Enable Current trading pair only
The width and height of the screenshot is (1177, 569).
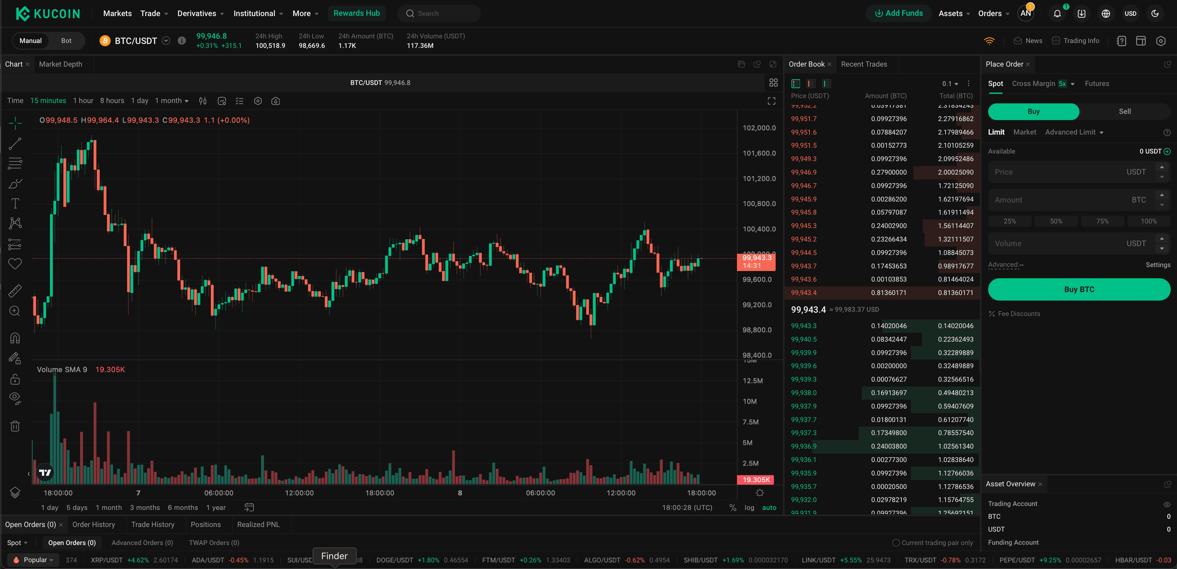(x=896, y=542)
